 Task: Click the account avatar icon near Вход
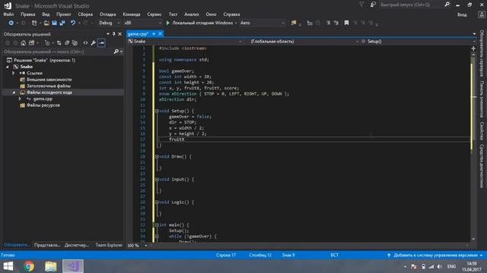click(482, 14)
